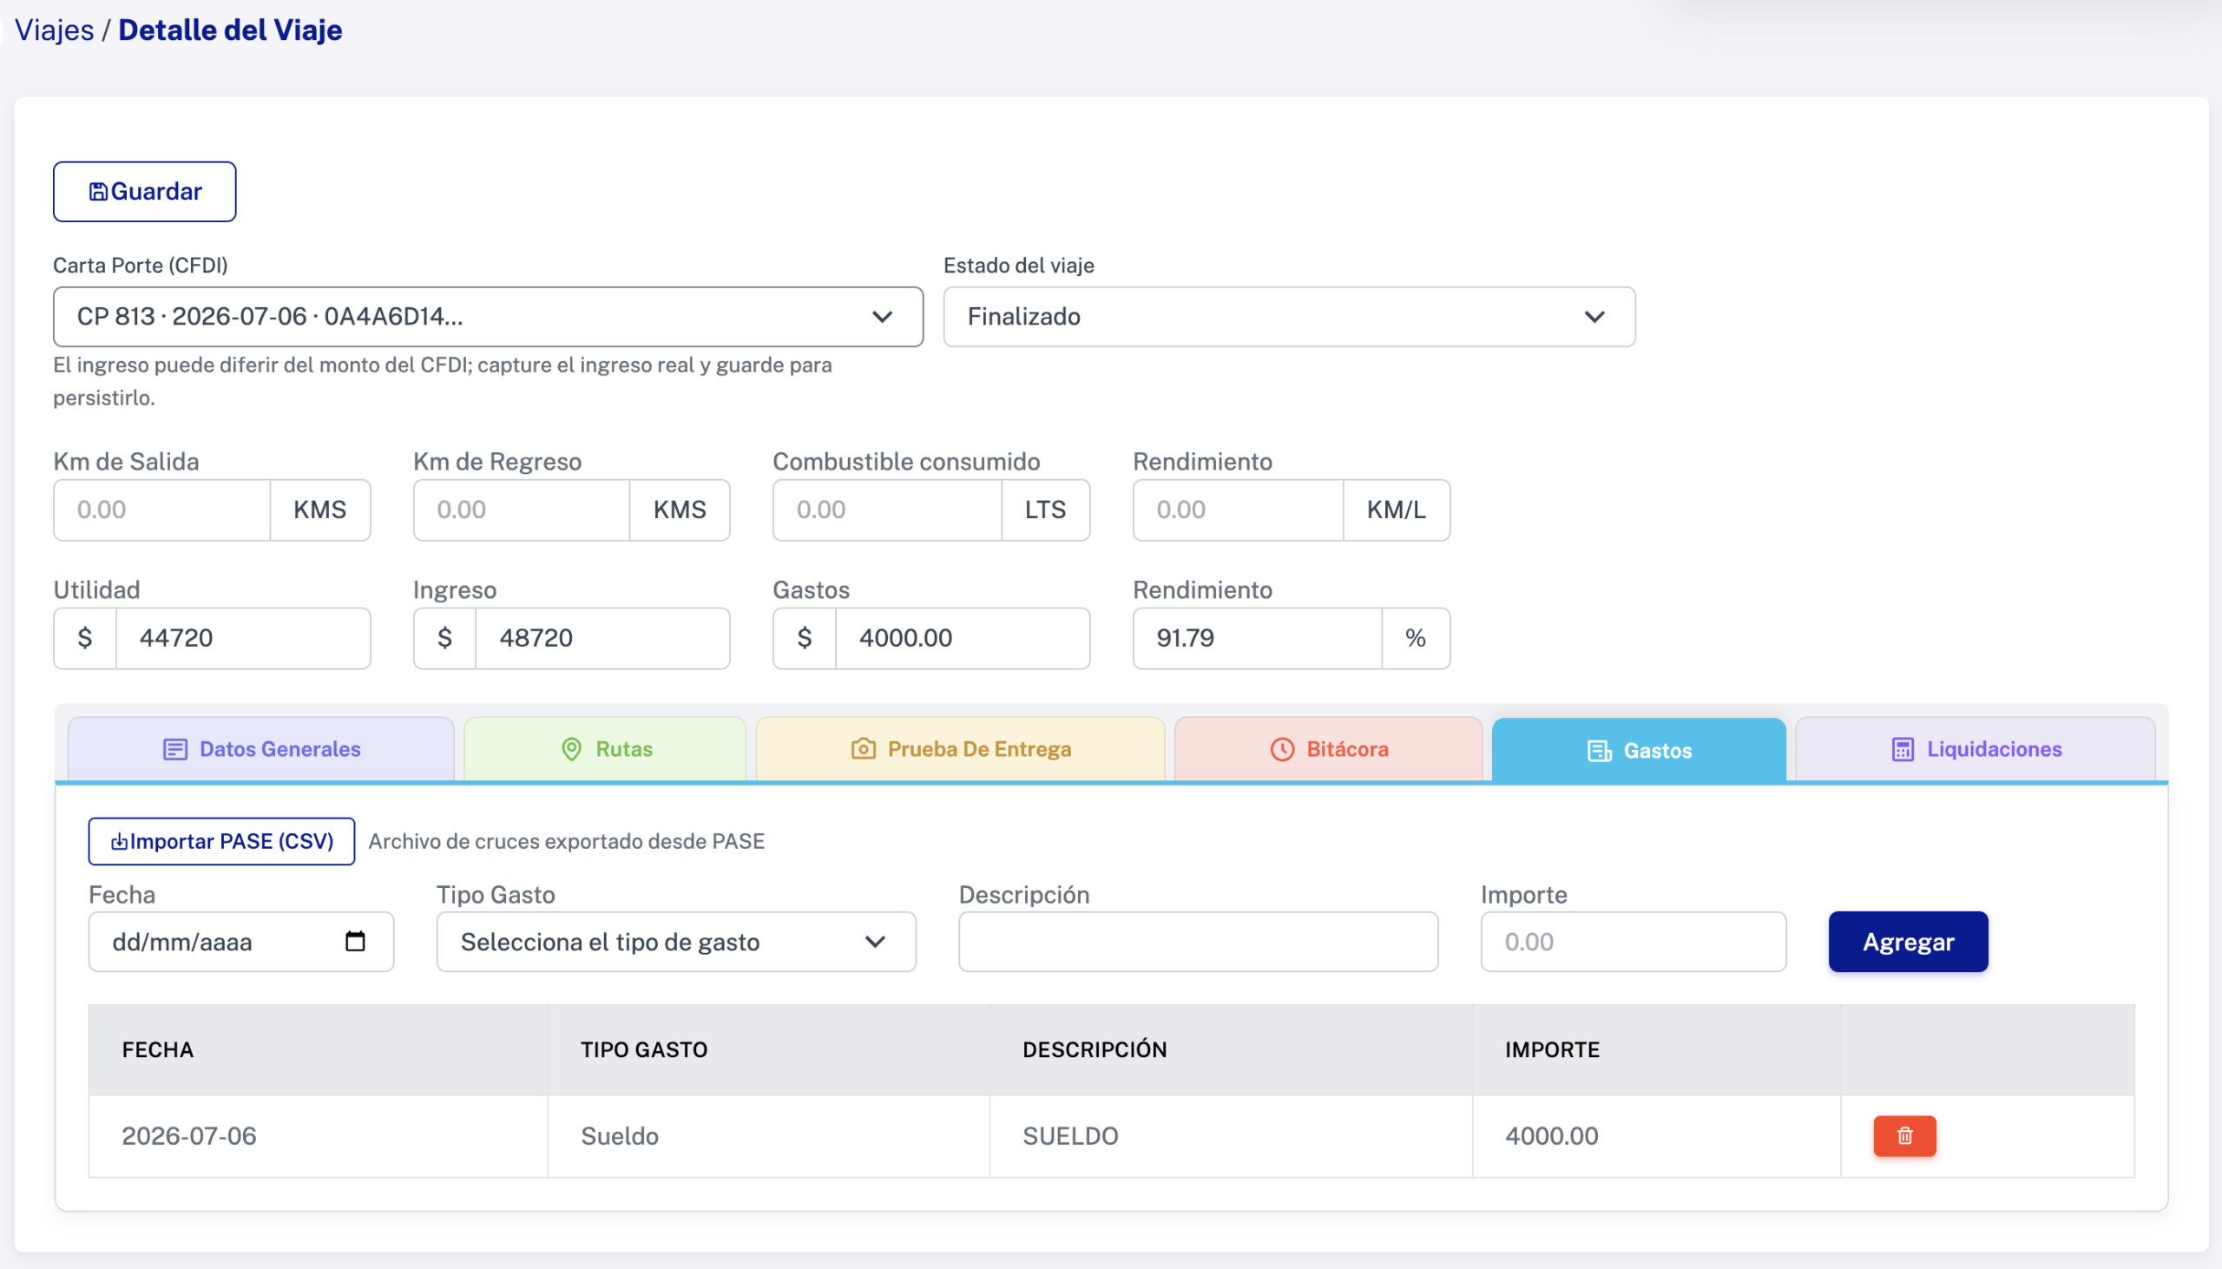Screen dimensions: 2222x1269
Task: Switch to the Liquidaciones tab
Action: [x=1975, y=749]
